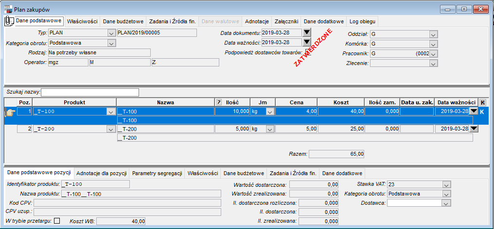
Task: Click the Cena column header
Action: pyautogui.click(x=296, y=102)
